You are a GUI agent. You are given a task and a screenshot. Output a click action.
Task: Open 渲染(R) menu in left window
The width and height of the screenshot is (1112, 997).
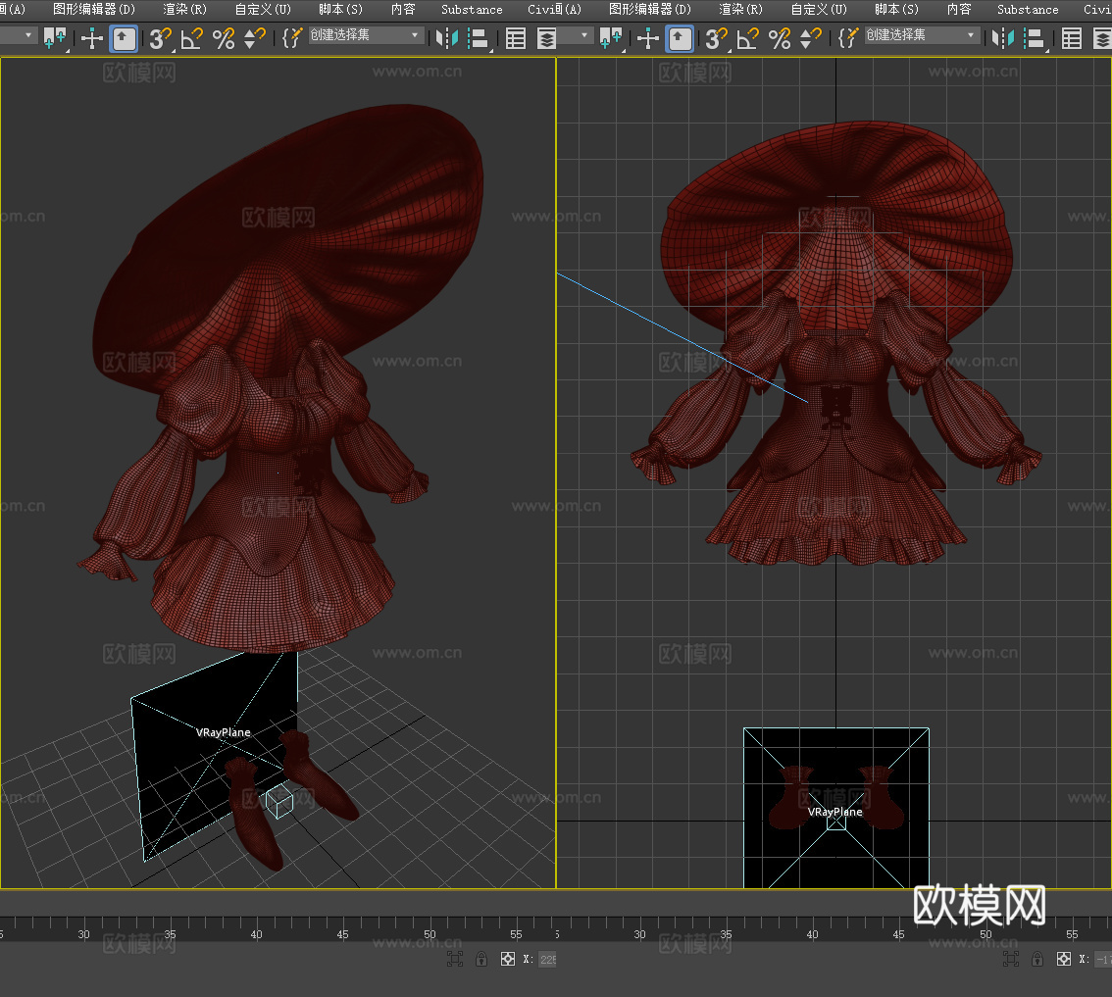click(x=184, y=9)
